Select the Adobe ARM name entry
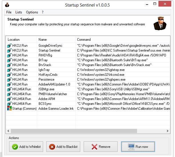The image size is (175, 157). click(x=47, y=99)
